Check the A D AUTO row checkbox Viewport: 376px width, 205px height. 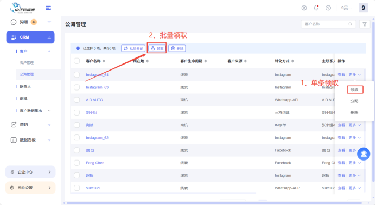click(77, 100)
